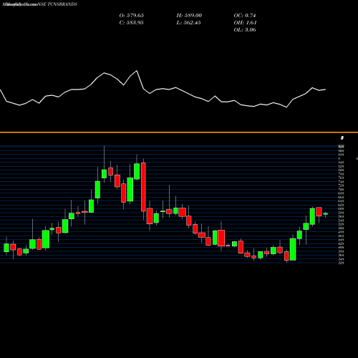Screen dimensions: 358x358
Task: Select the peak of the white indicator line
Action: click(x=137, y=71)
